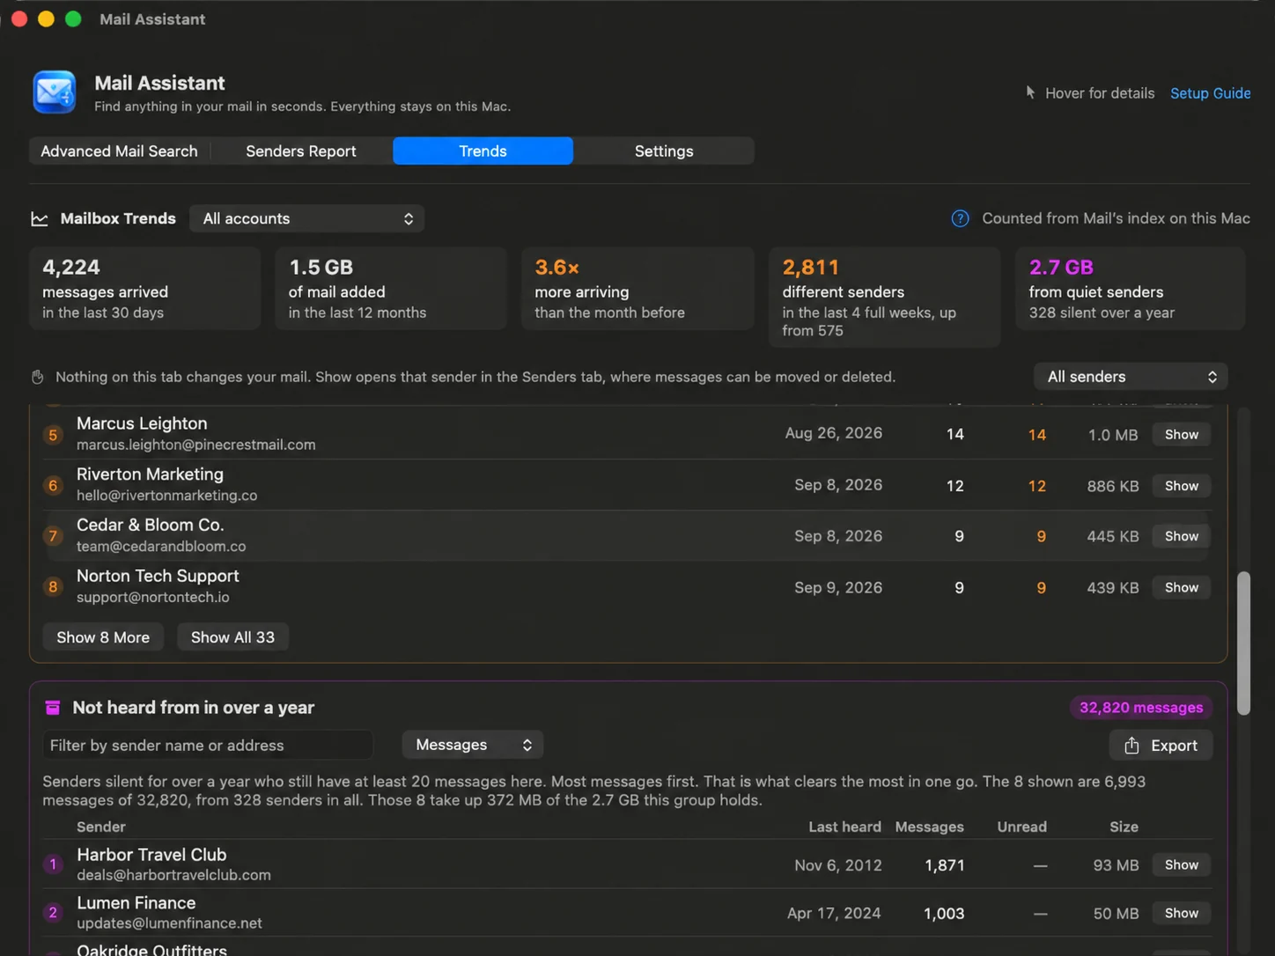Click the Mailbox Trends chart icon
The height and width of the screenshot is (956, 1275).
[x=40, y=219]
